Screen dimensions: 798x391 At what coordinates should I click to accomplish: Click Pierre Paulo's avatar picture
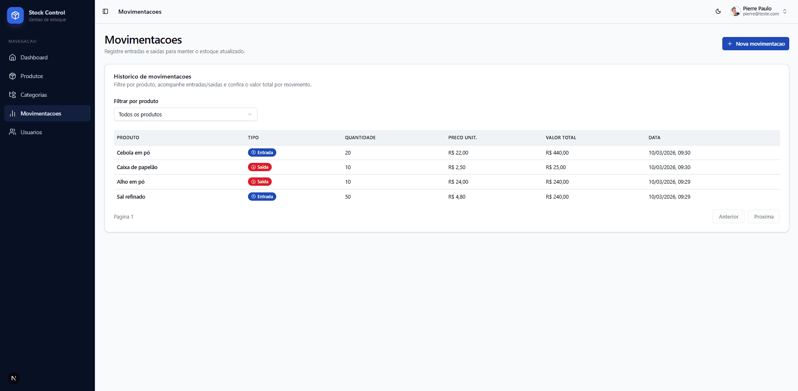[x=735, y=11]
